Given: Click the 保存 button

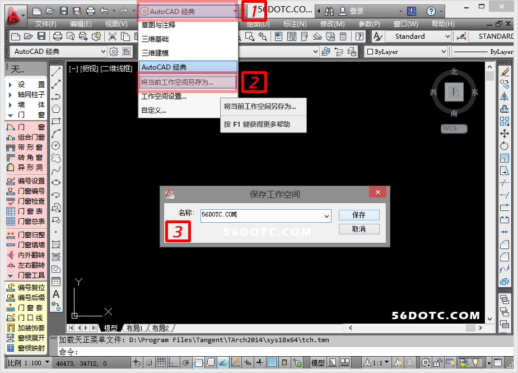Looking at the screenshot, I should [x=359, y=215].
